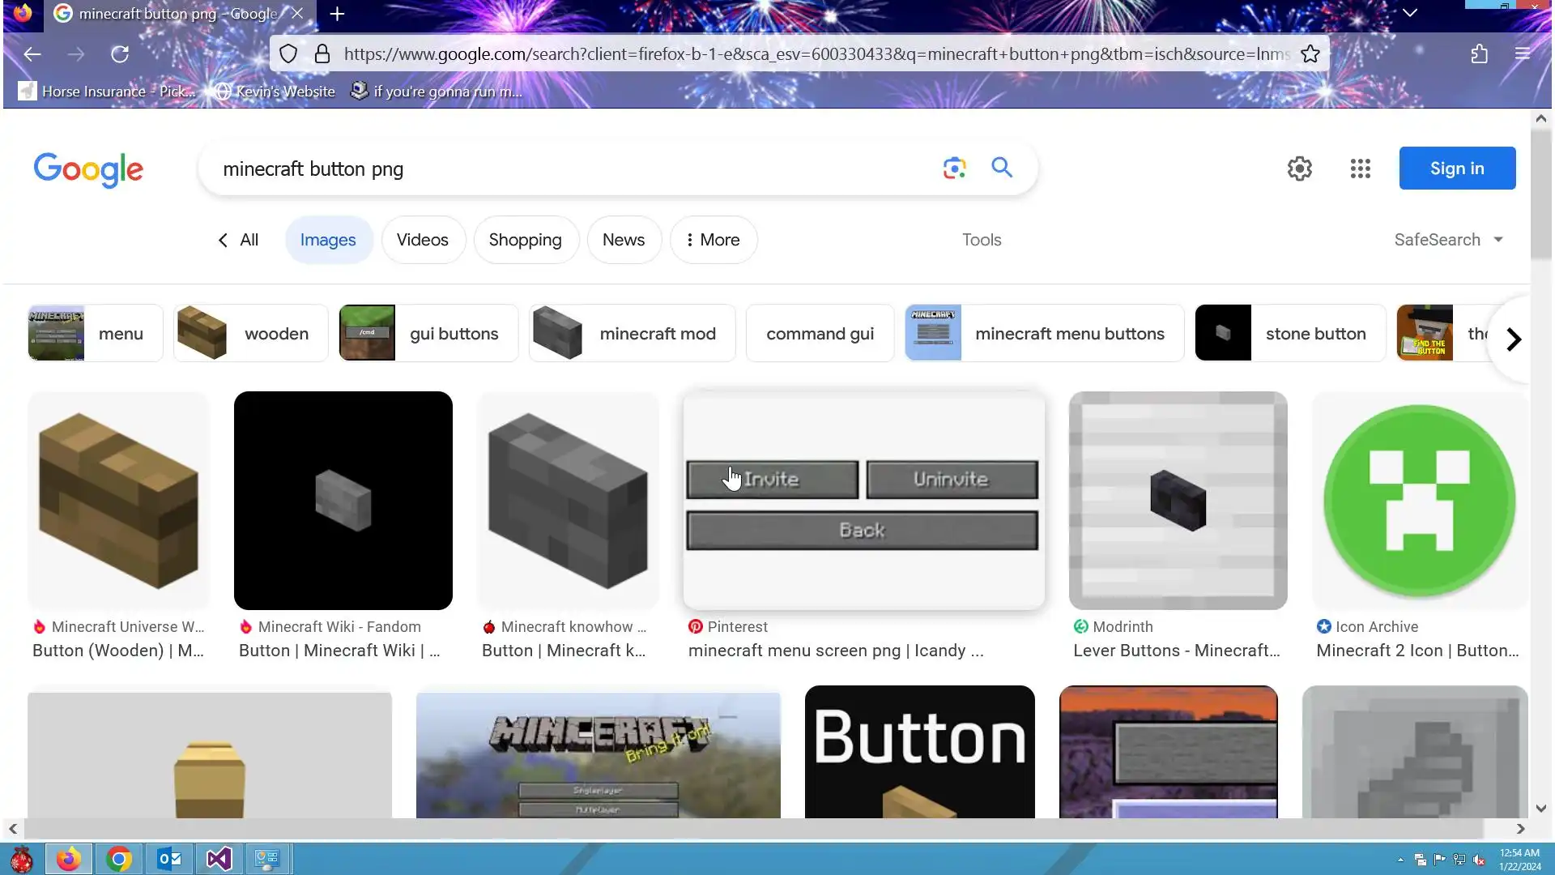Click the site lock padlock icon
This screenshot has height=875, width=1555.
(322, 54)
